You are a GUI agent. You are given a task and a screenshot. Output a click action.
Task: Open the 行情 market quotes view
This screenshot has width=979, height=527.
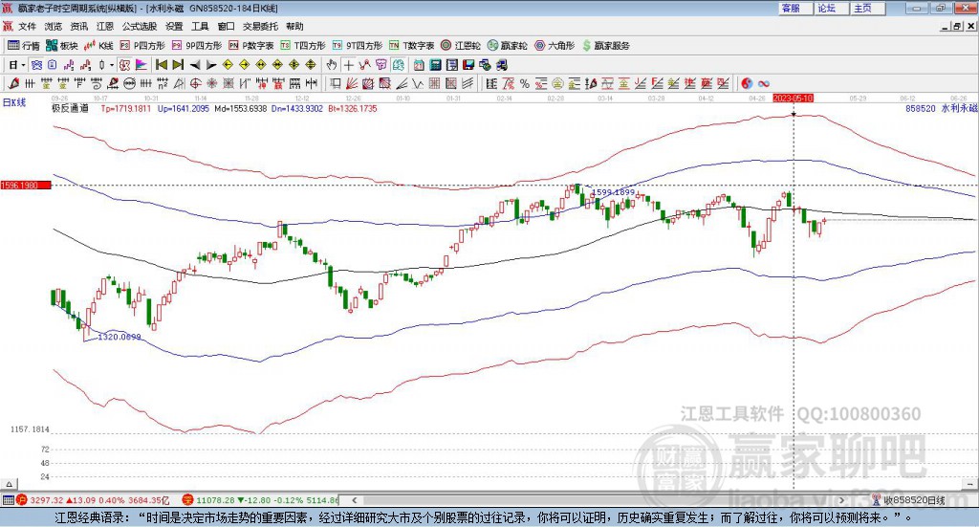[x=24, y=45]
